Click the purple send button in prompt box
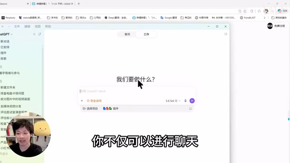This screenshot has width=290, height=163. click(x=192, y=101)
